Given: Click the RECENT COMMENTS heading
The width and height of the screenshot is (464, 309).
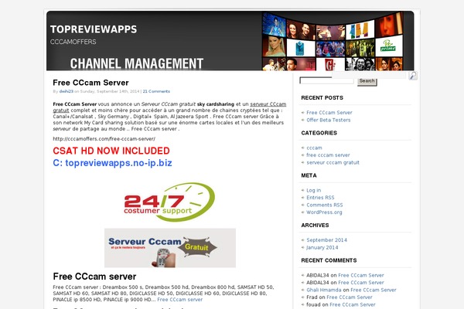Looking at the screenshot, I should pos(329,260).
